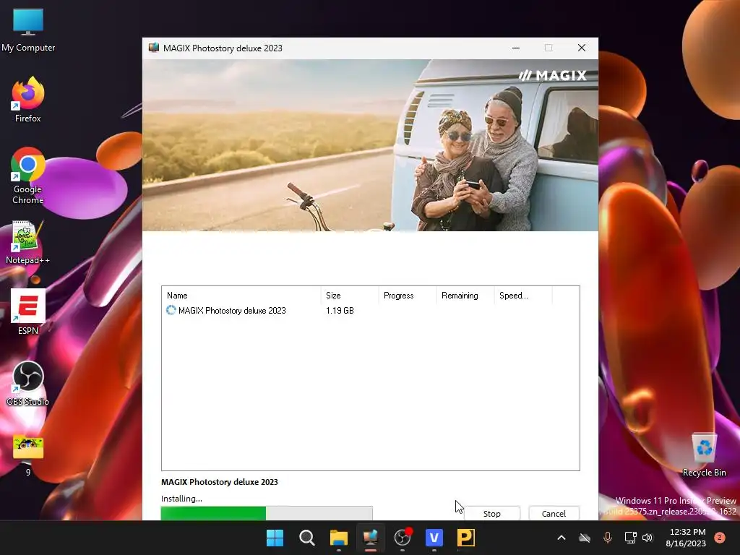This screenshot has height=555, width=740.
Task: Open the My Computer desktop icon
Action: coord(28,29)
